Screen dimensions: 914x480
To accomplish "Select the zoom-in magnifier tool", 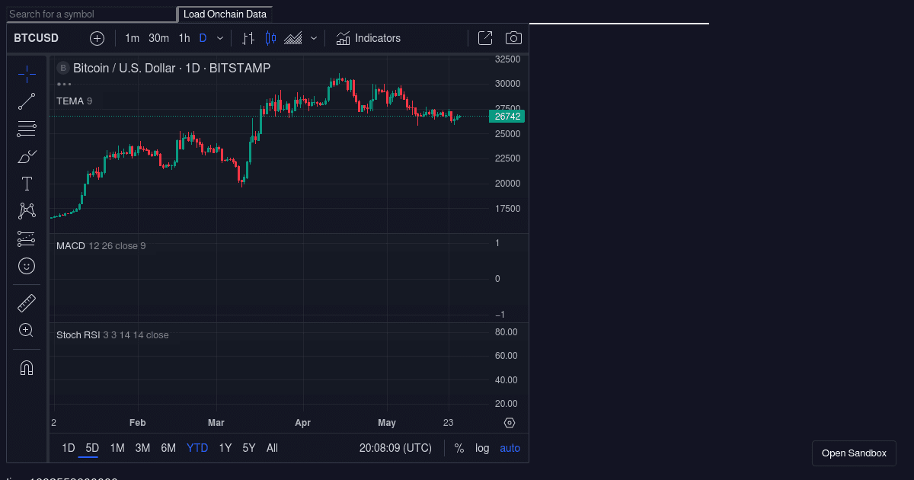I will (27, 330).
